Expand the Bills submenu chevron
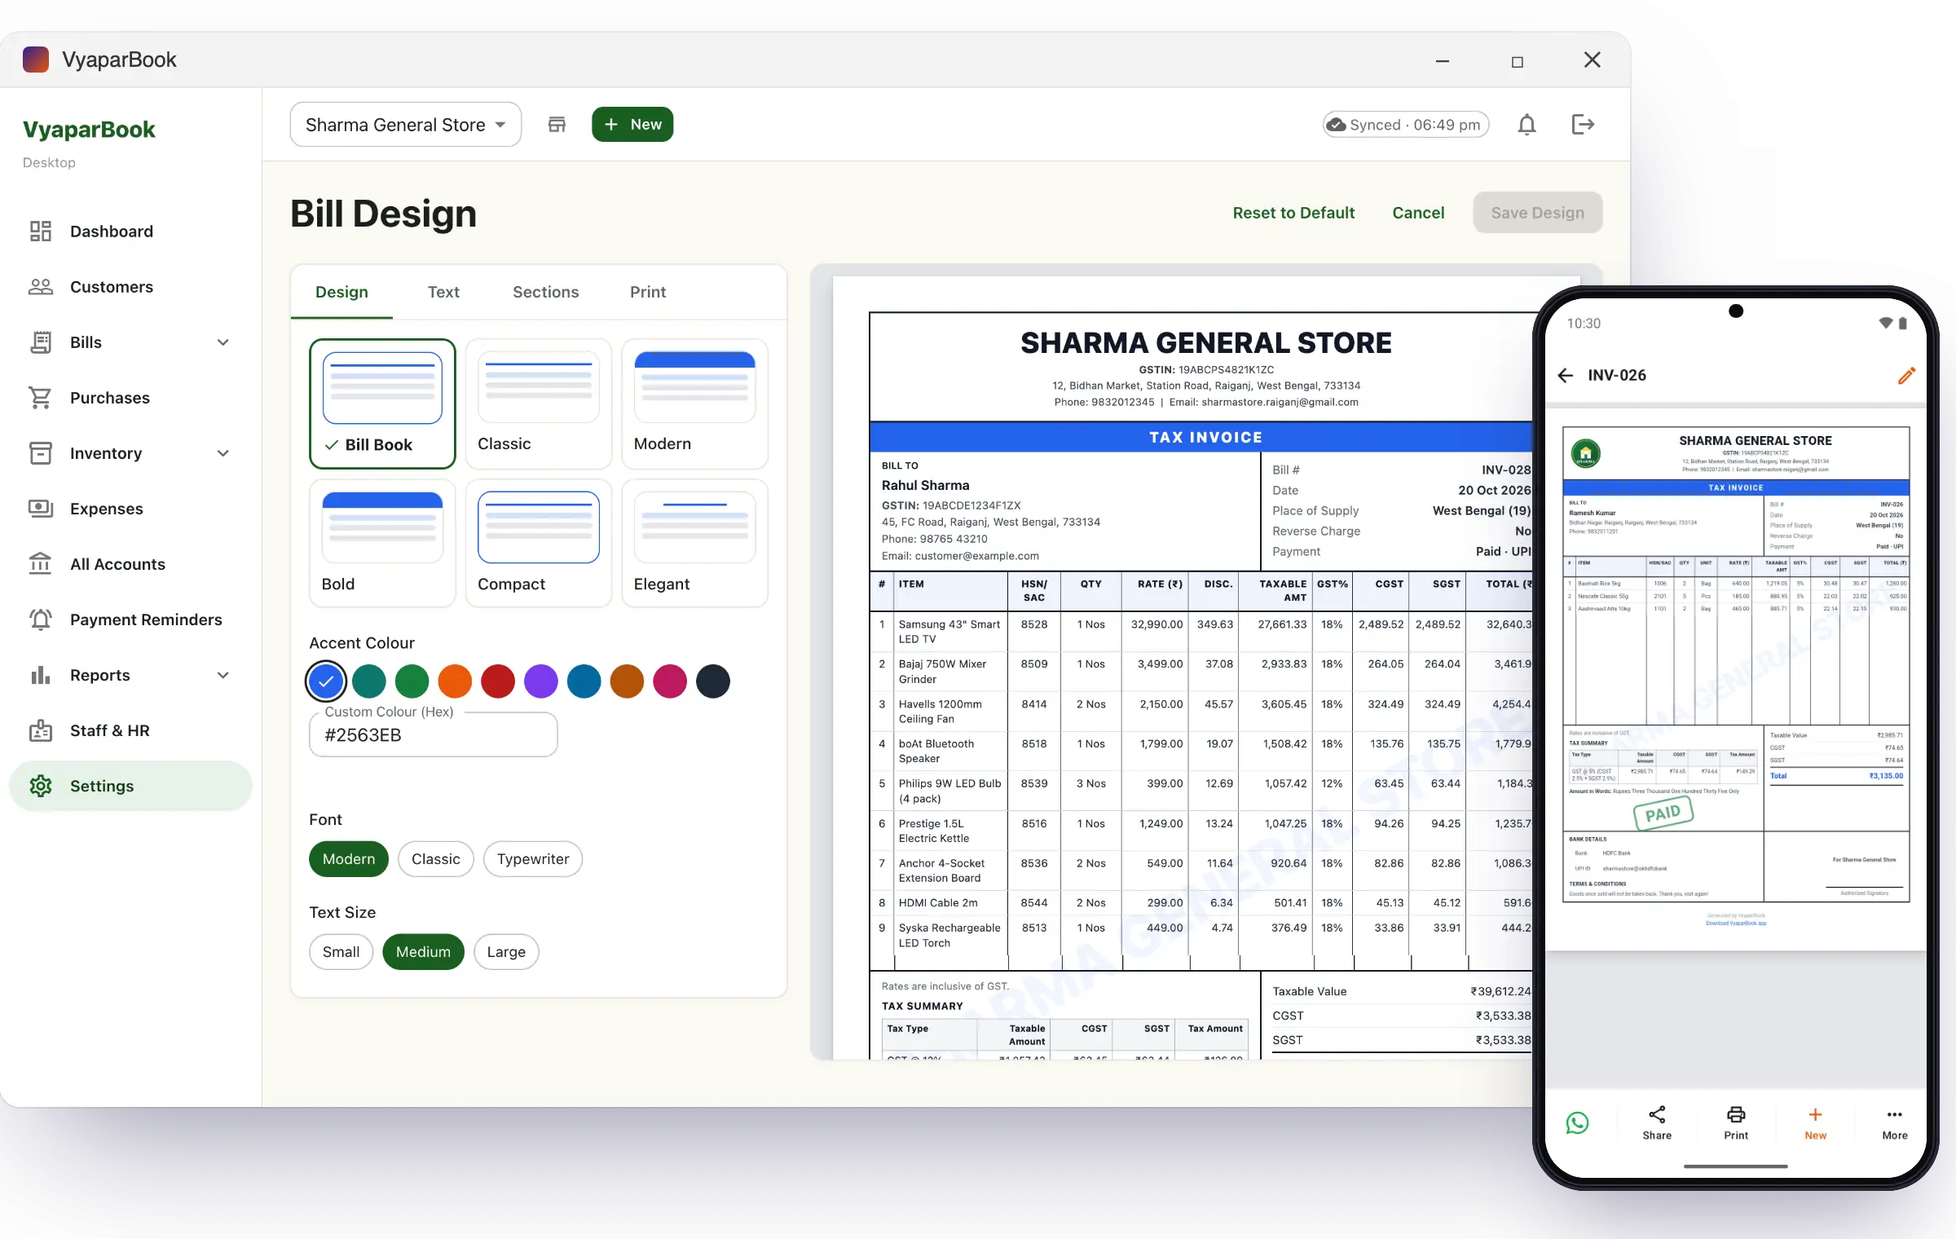1956x1239 pixels. (x=223, y=342)
